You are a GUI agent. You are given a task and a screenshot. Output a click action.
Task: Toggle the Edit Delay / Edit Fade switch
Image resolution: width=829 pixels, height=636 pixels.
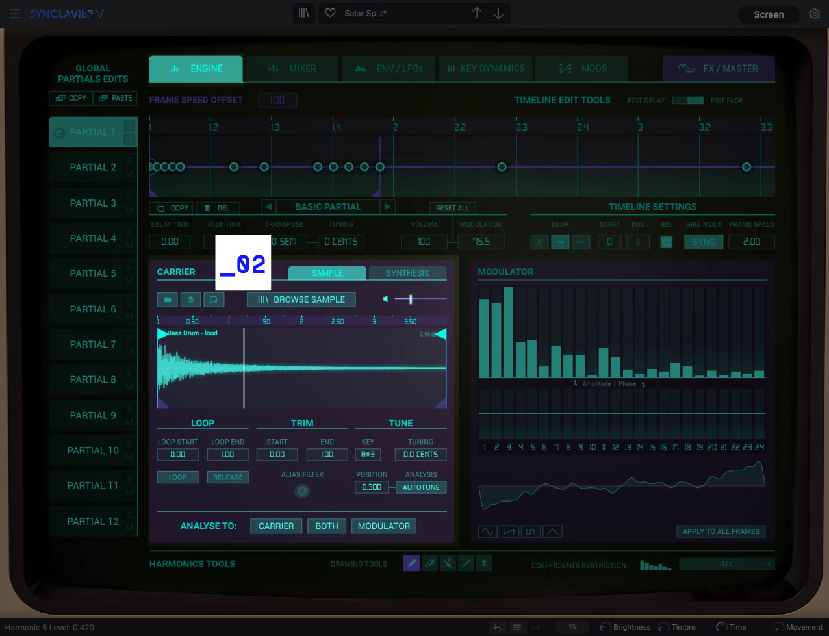tap(687, 101)
